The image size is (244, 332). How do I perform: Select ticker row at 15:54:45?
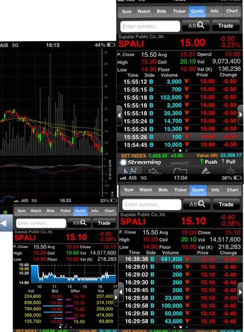180,145
